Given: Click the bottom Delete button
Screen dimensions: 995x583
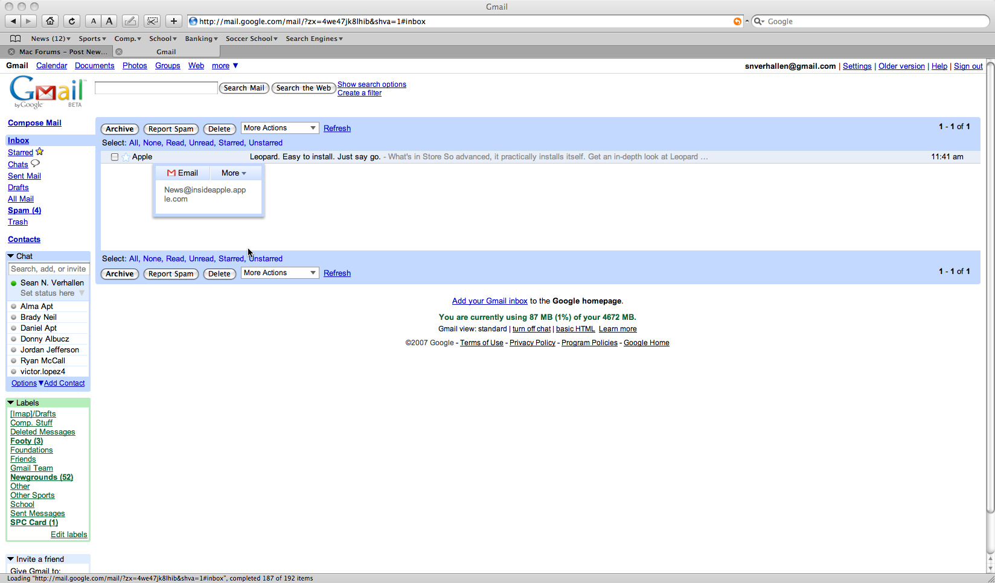Looking at the screenshot, I should coord(219,274).
